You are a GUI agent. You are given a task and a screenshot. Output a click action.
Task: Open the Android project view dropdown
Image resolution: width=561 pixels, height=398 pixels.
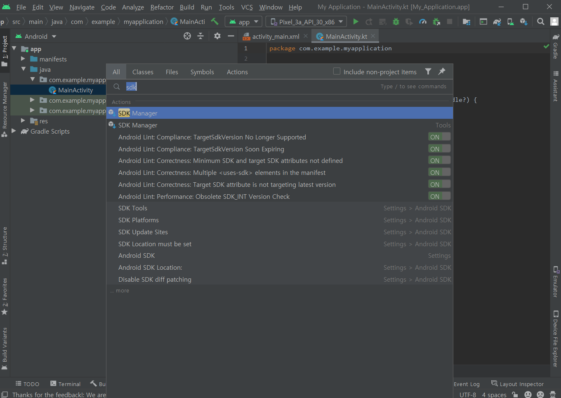[36, 36]
